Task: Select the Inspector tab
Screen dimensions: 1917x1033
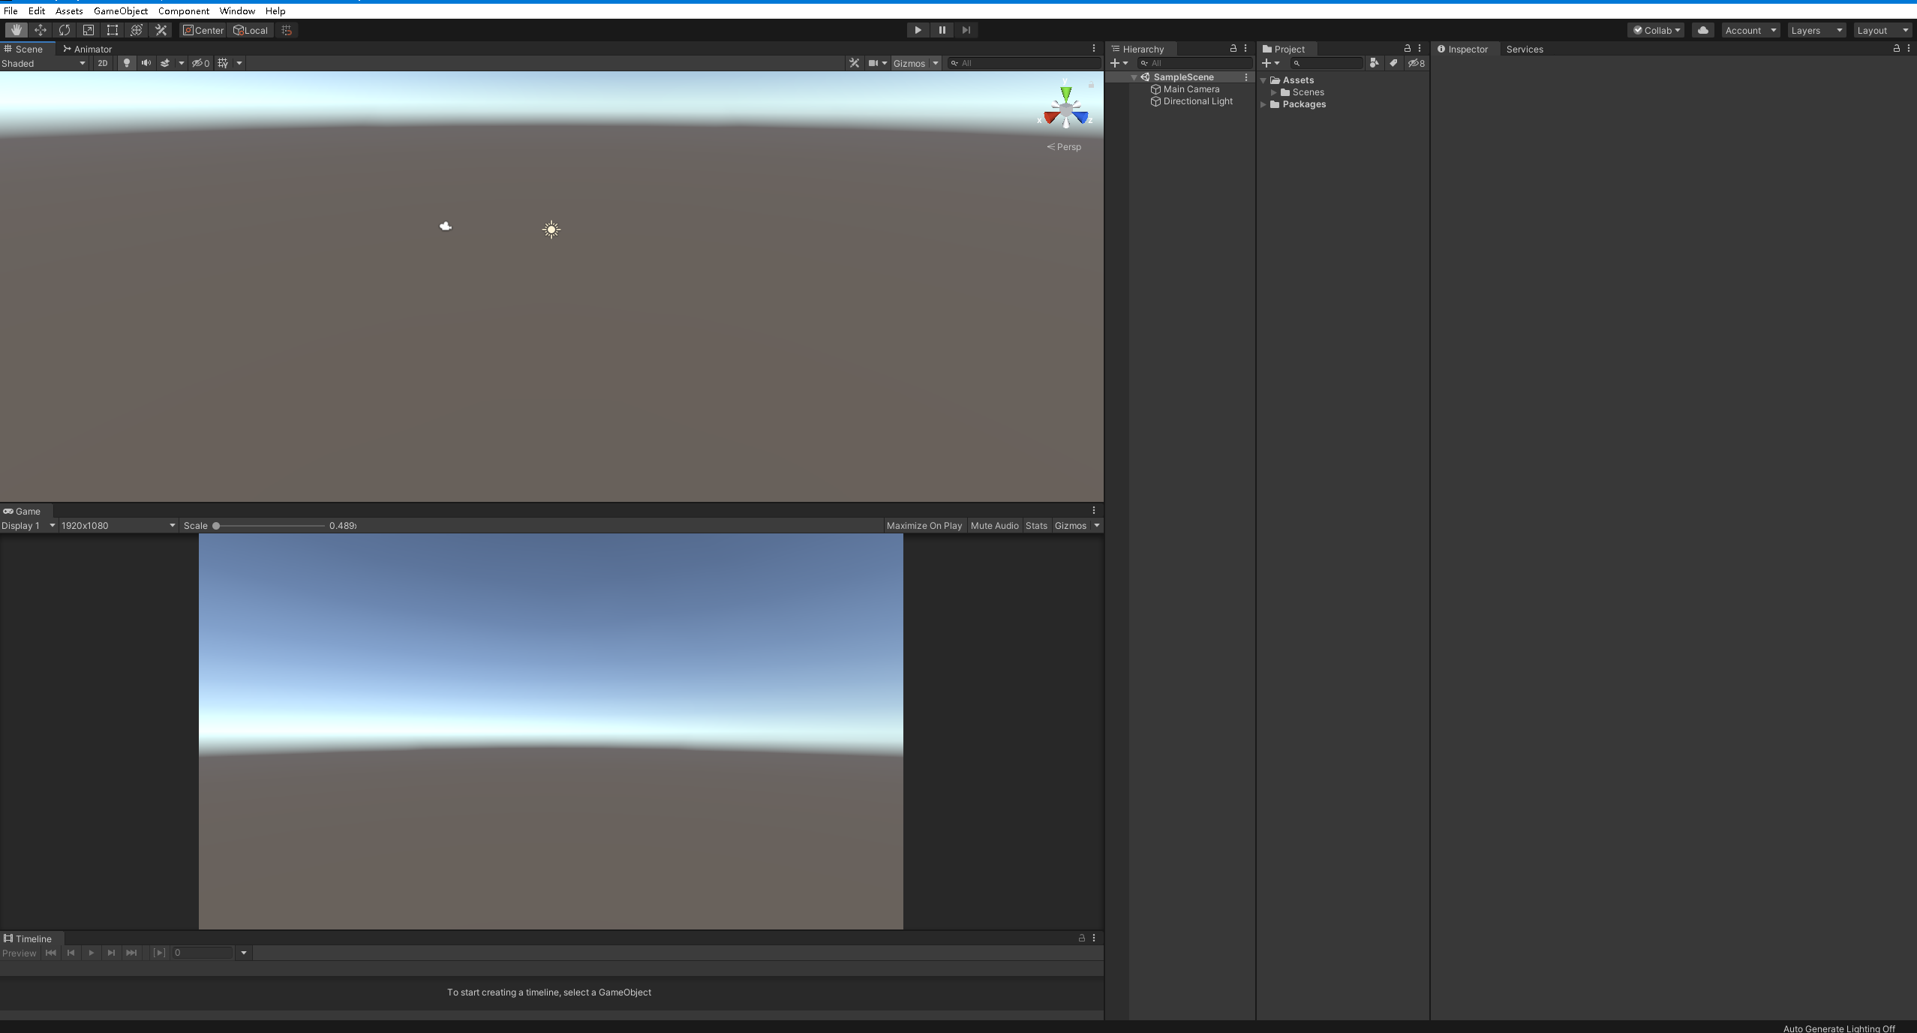Action: tap(1462, 49)
